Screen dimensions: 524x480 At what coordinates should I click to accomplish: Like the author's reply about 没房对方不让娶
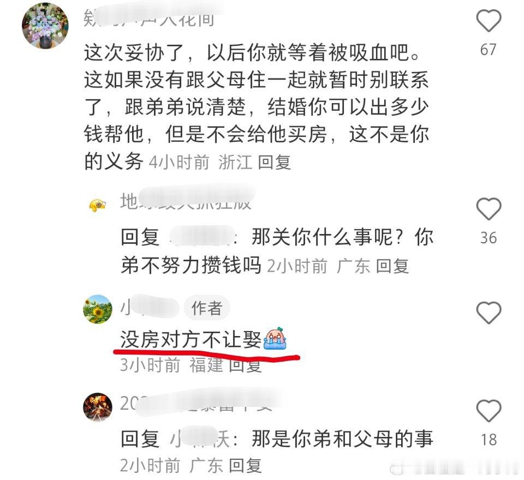(x=488, y=313)
